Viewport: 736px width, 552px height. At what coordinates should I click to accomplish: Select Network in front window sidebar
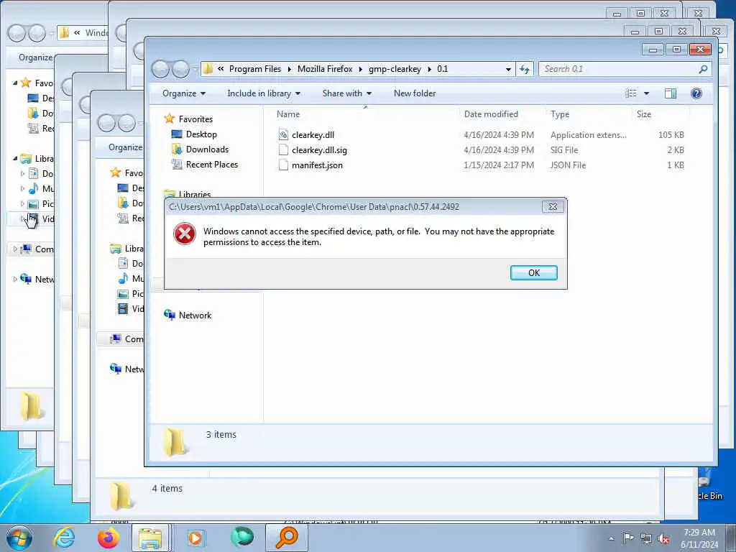click(x=195, y=316)
